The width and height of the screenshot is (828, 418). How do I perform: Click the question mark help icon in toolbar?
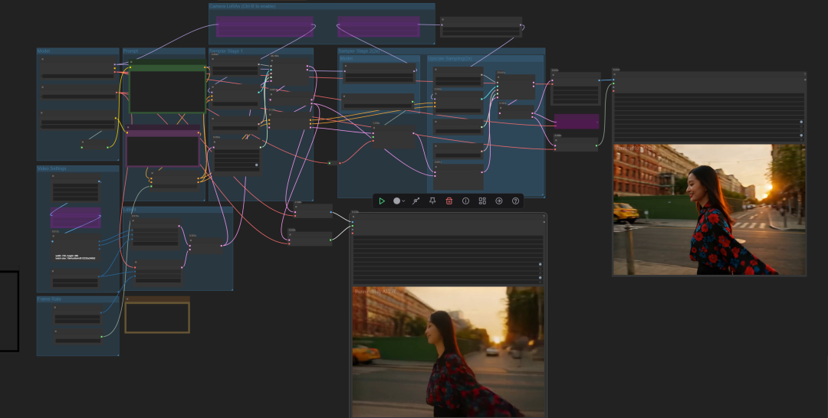[515, 201]
